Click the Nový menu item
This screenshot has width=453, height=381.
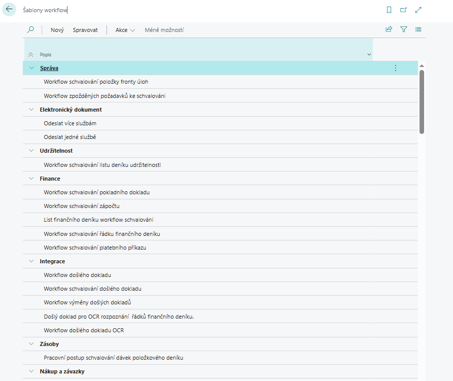pos(57,30)
